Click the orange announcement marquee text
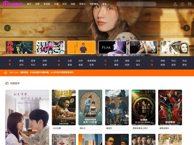The image size is (194, 145). coord(42,73)
